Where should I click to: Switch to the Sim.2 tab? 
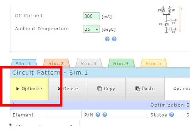tap(56, 63)
